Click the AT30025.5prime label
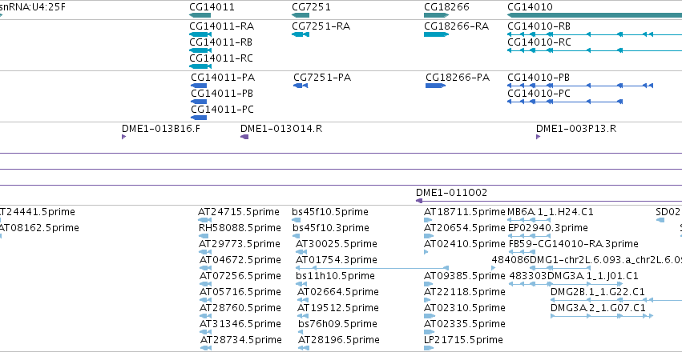Image resolution: width=682 pixels, height=352 pixels. tap(337, 243)
